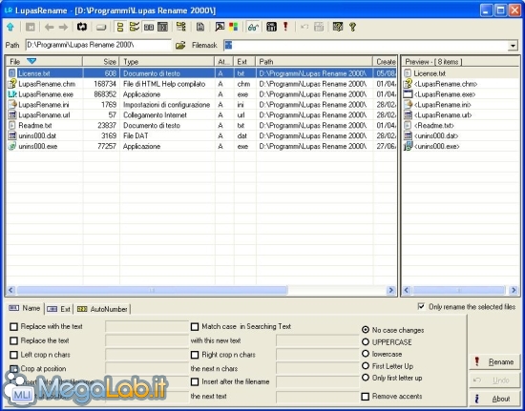Click the picture with magnifier toolbar icon

click(x=220, y=27)
